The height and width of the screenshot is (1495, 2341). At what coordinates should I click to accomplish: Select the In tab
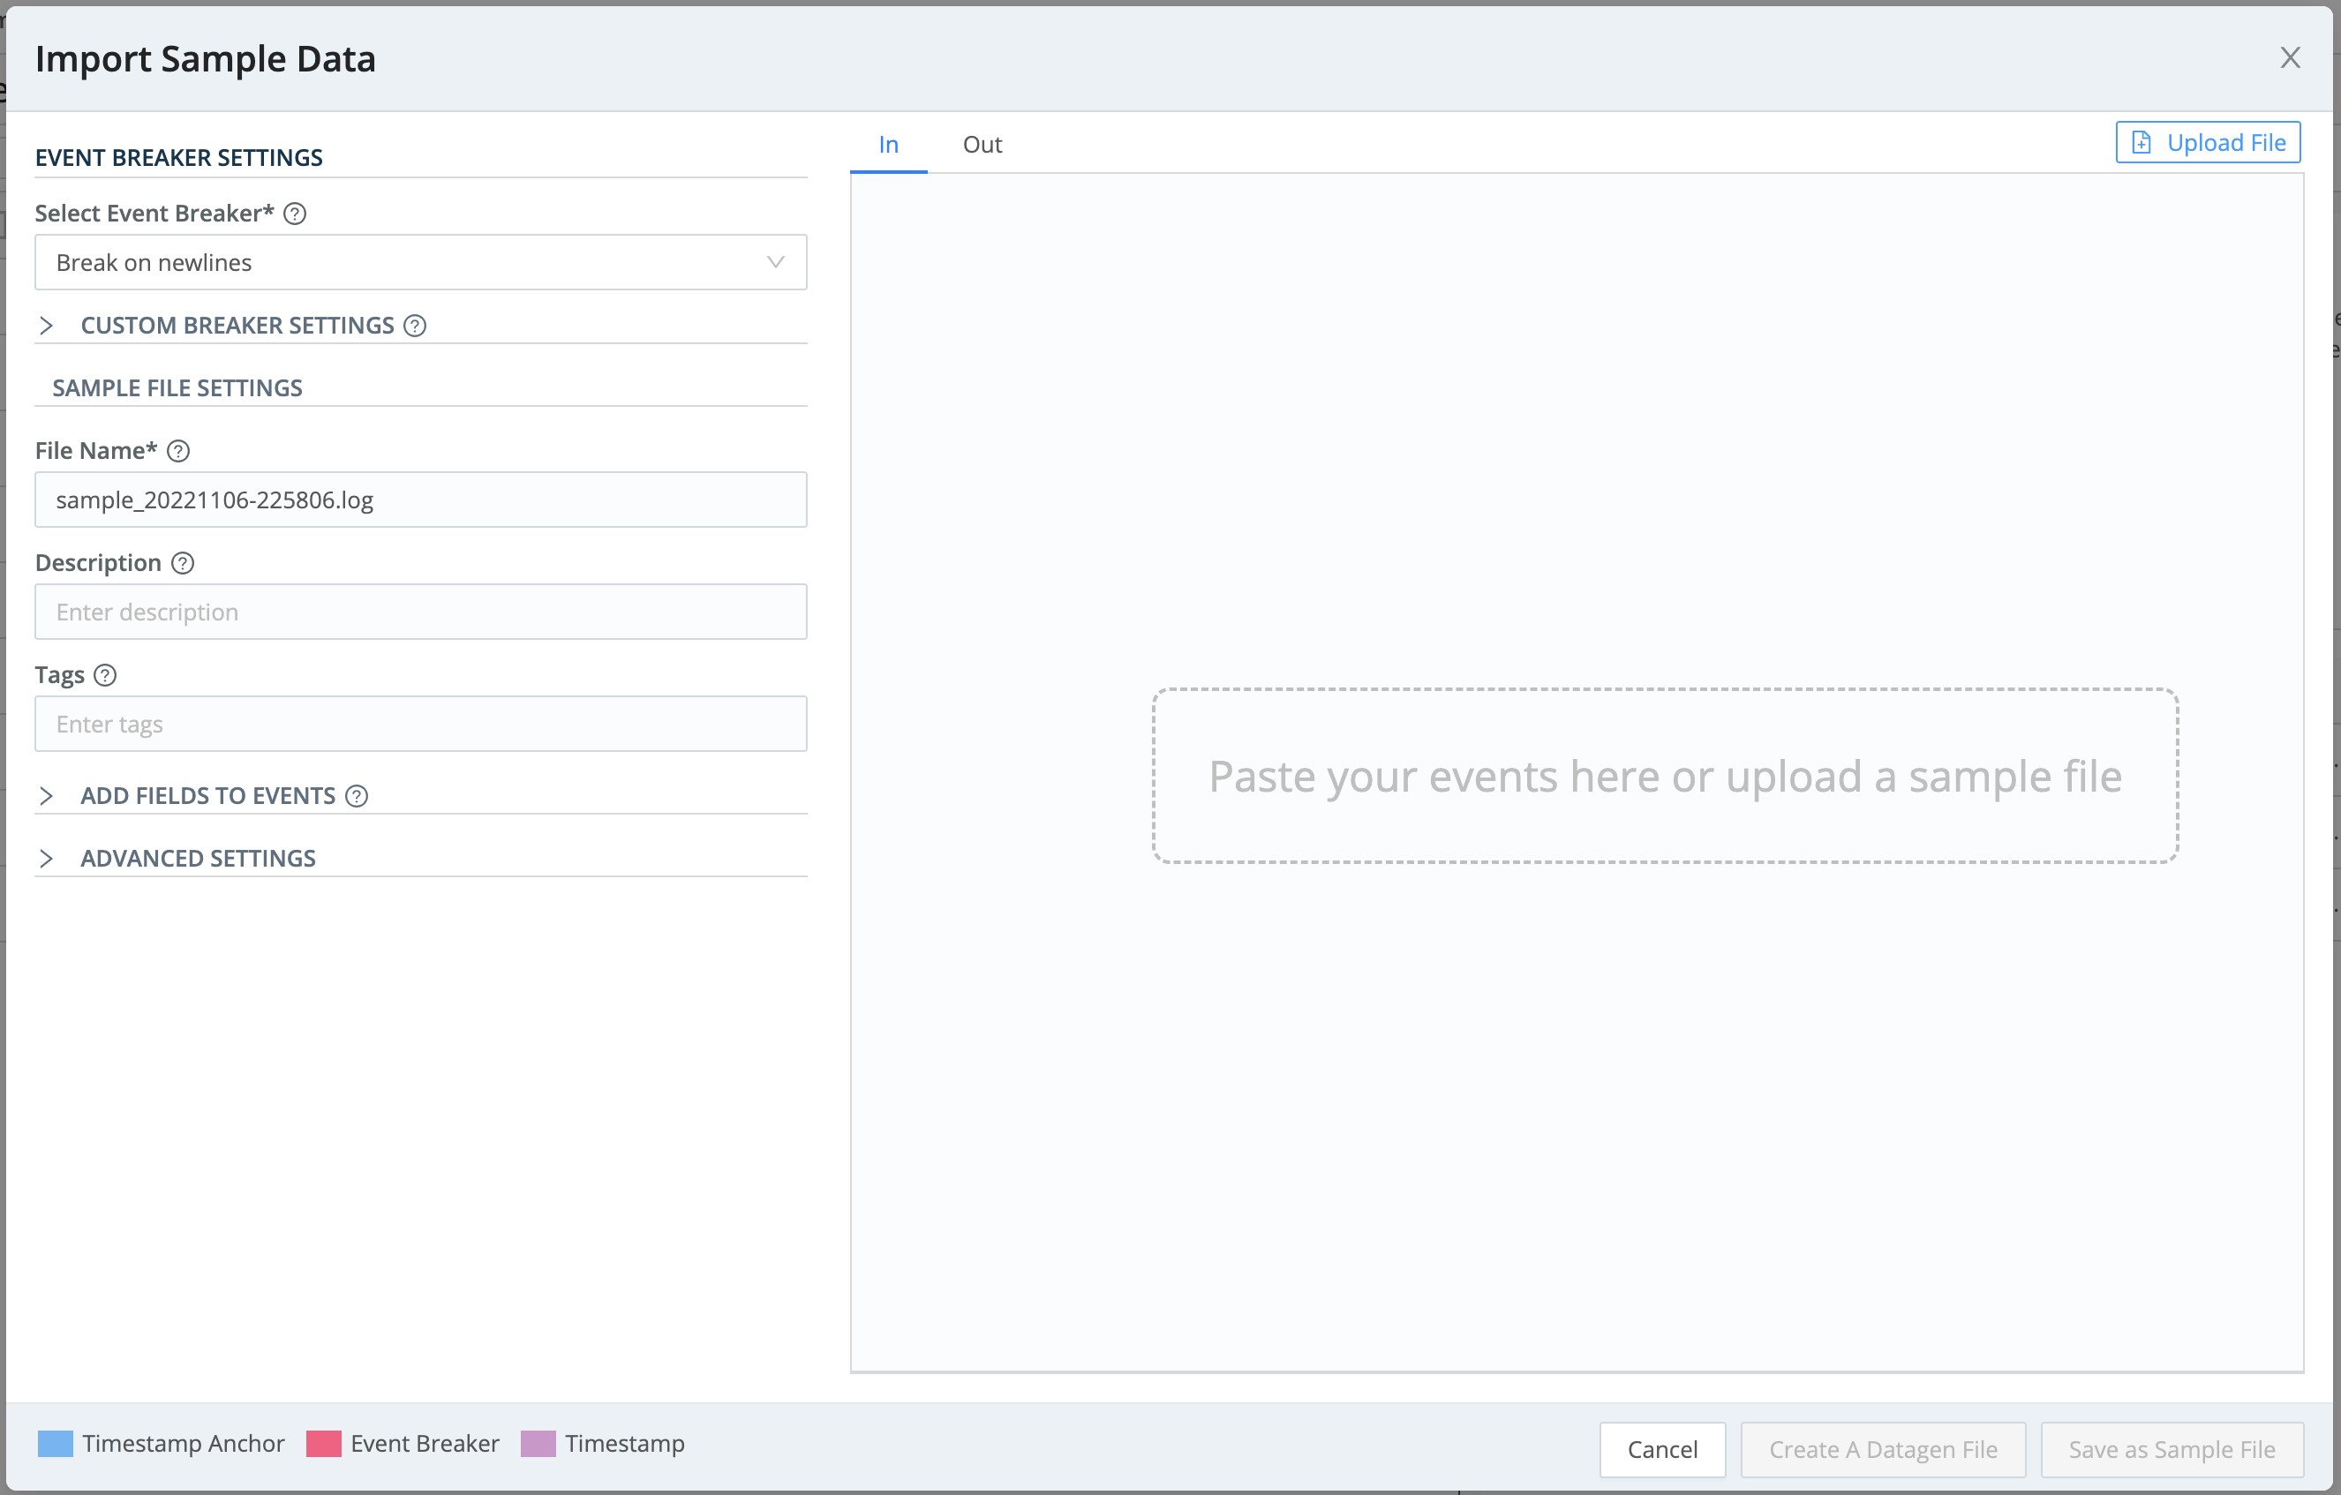[x=888, y=144]
